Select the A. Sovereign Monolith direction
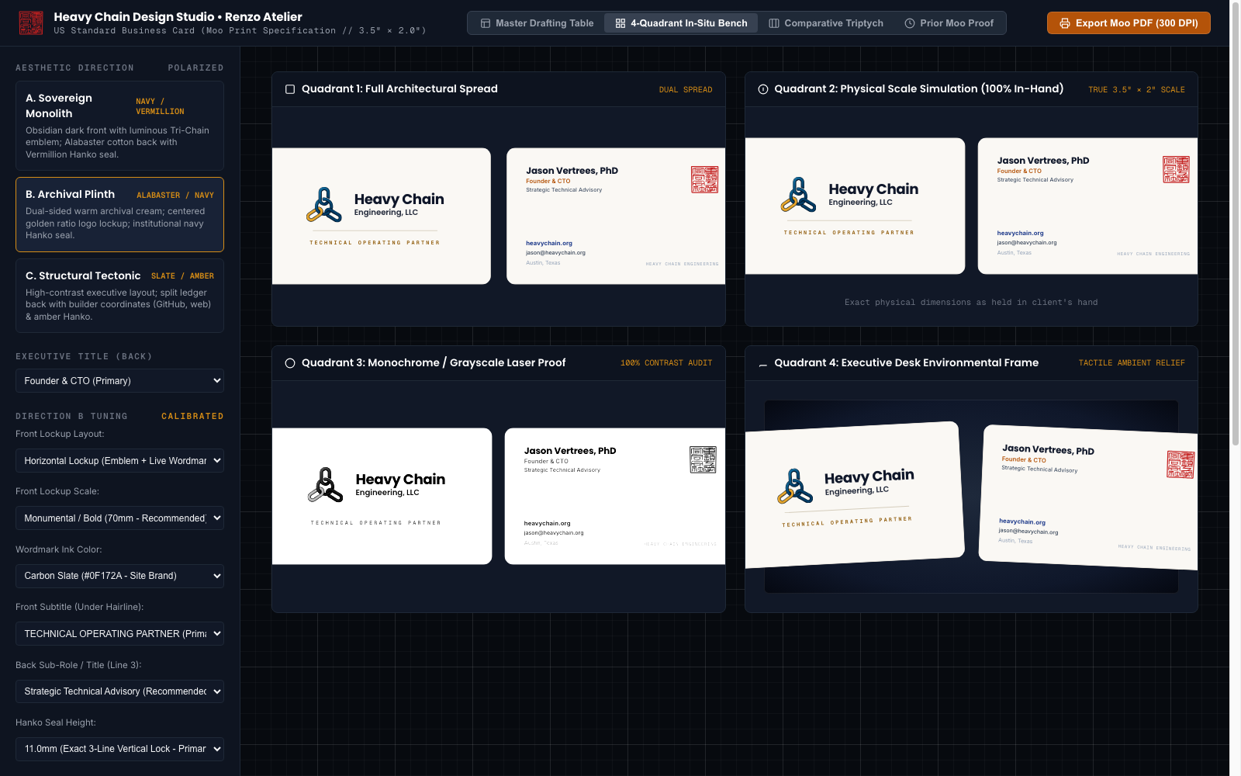The height and width of the screenshot is (776, 1241). click(x=119, y=126)
